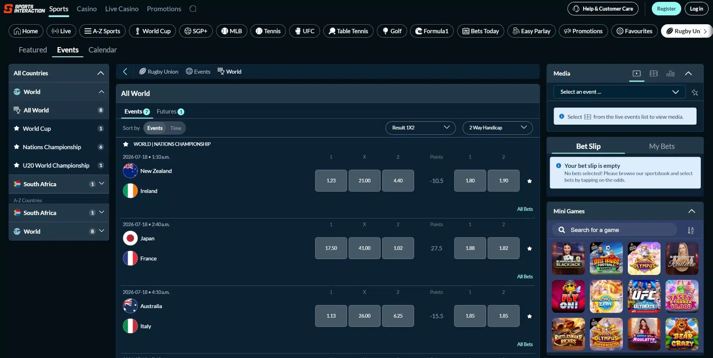
Task: Go to Home sports page
Action: [x=26, y=31]
